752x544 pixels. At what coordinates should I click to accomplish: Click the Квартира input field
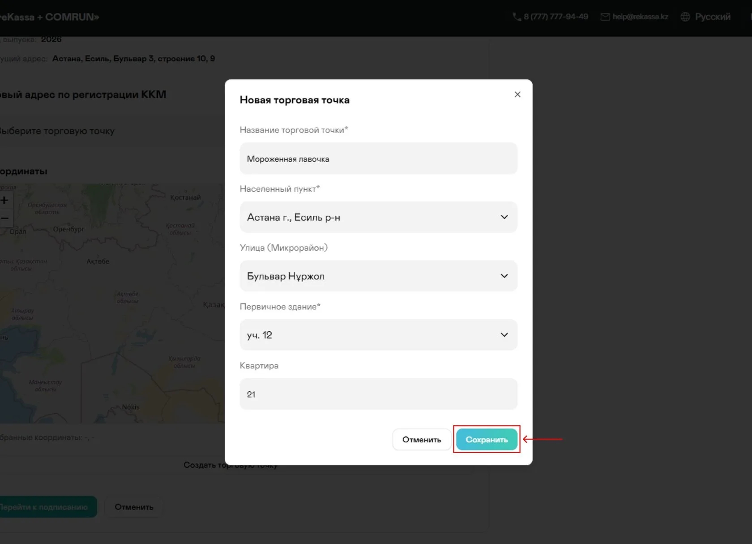(378, 394)
